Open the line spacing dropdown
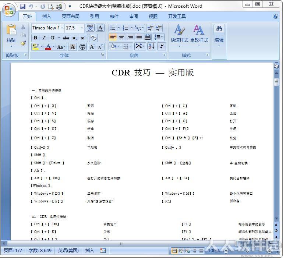 pyautogui.click(x=158, y=37)
